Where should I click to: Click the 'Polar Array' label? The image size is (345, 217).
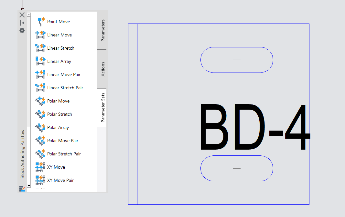[x=58, y=127]
